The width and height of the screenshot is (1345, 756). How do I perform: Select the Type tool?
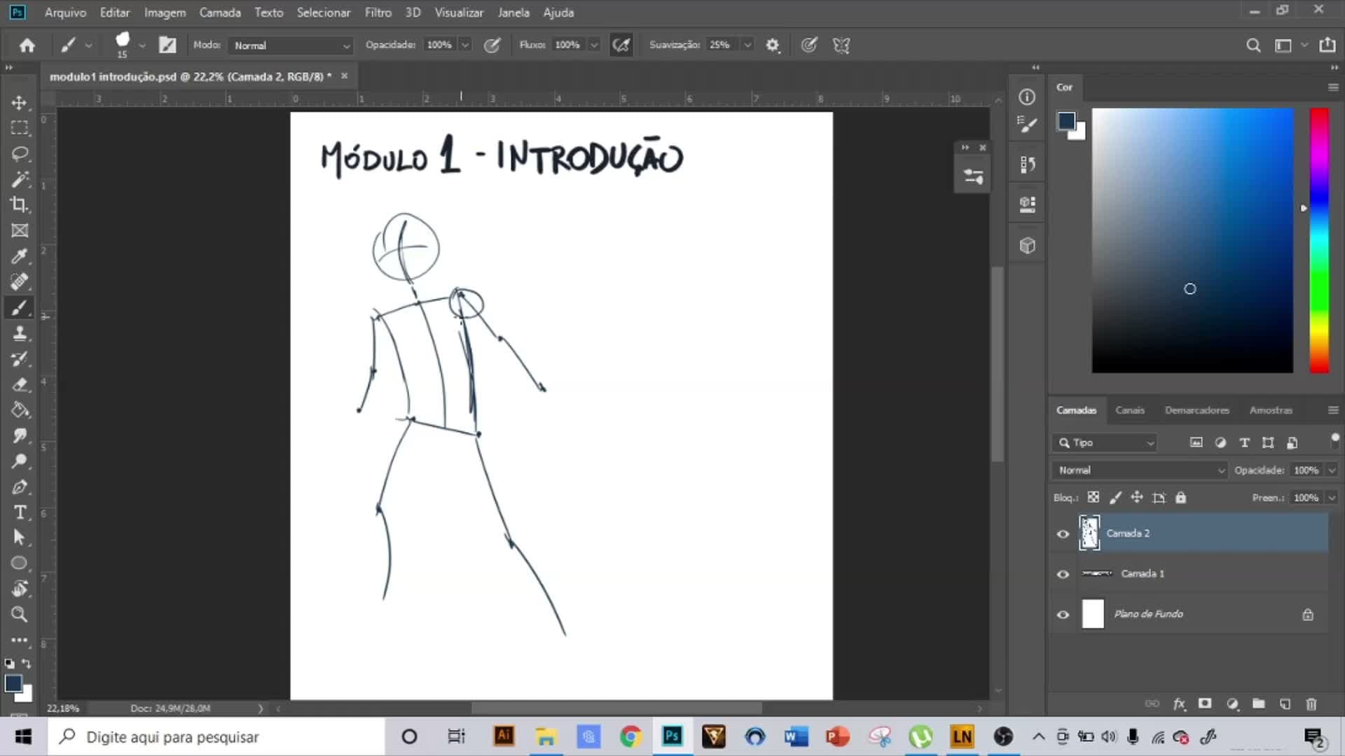(x=20, y=512)
